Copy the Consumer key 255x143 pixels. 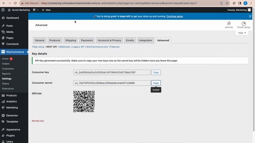click(156, 72)
